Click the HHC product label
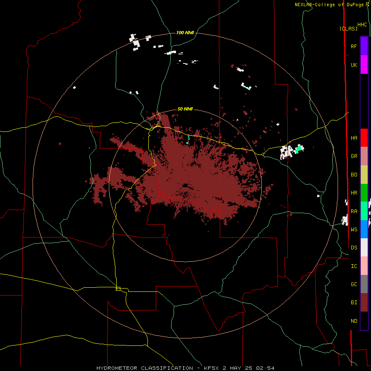Viewport: 371px width, 371px height. (362, 25)
